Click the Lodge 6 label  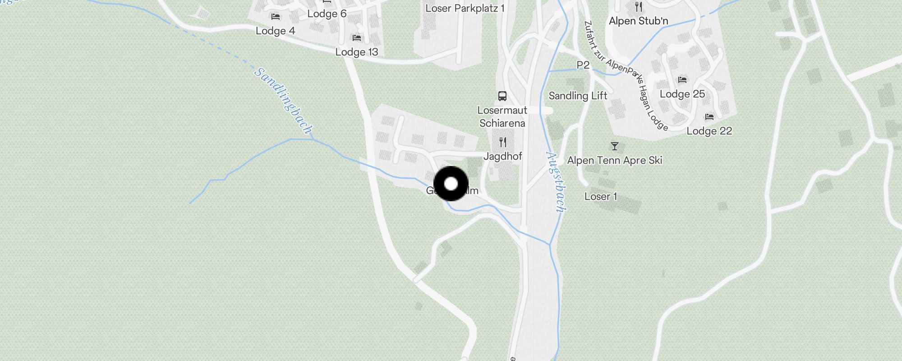327,14
